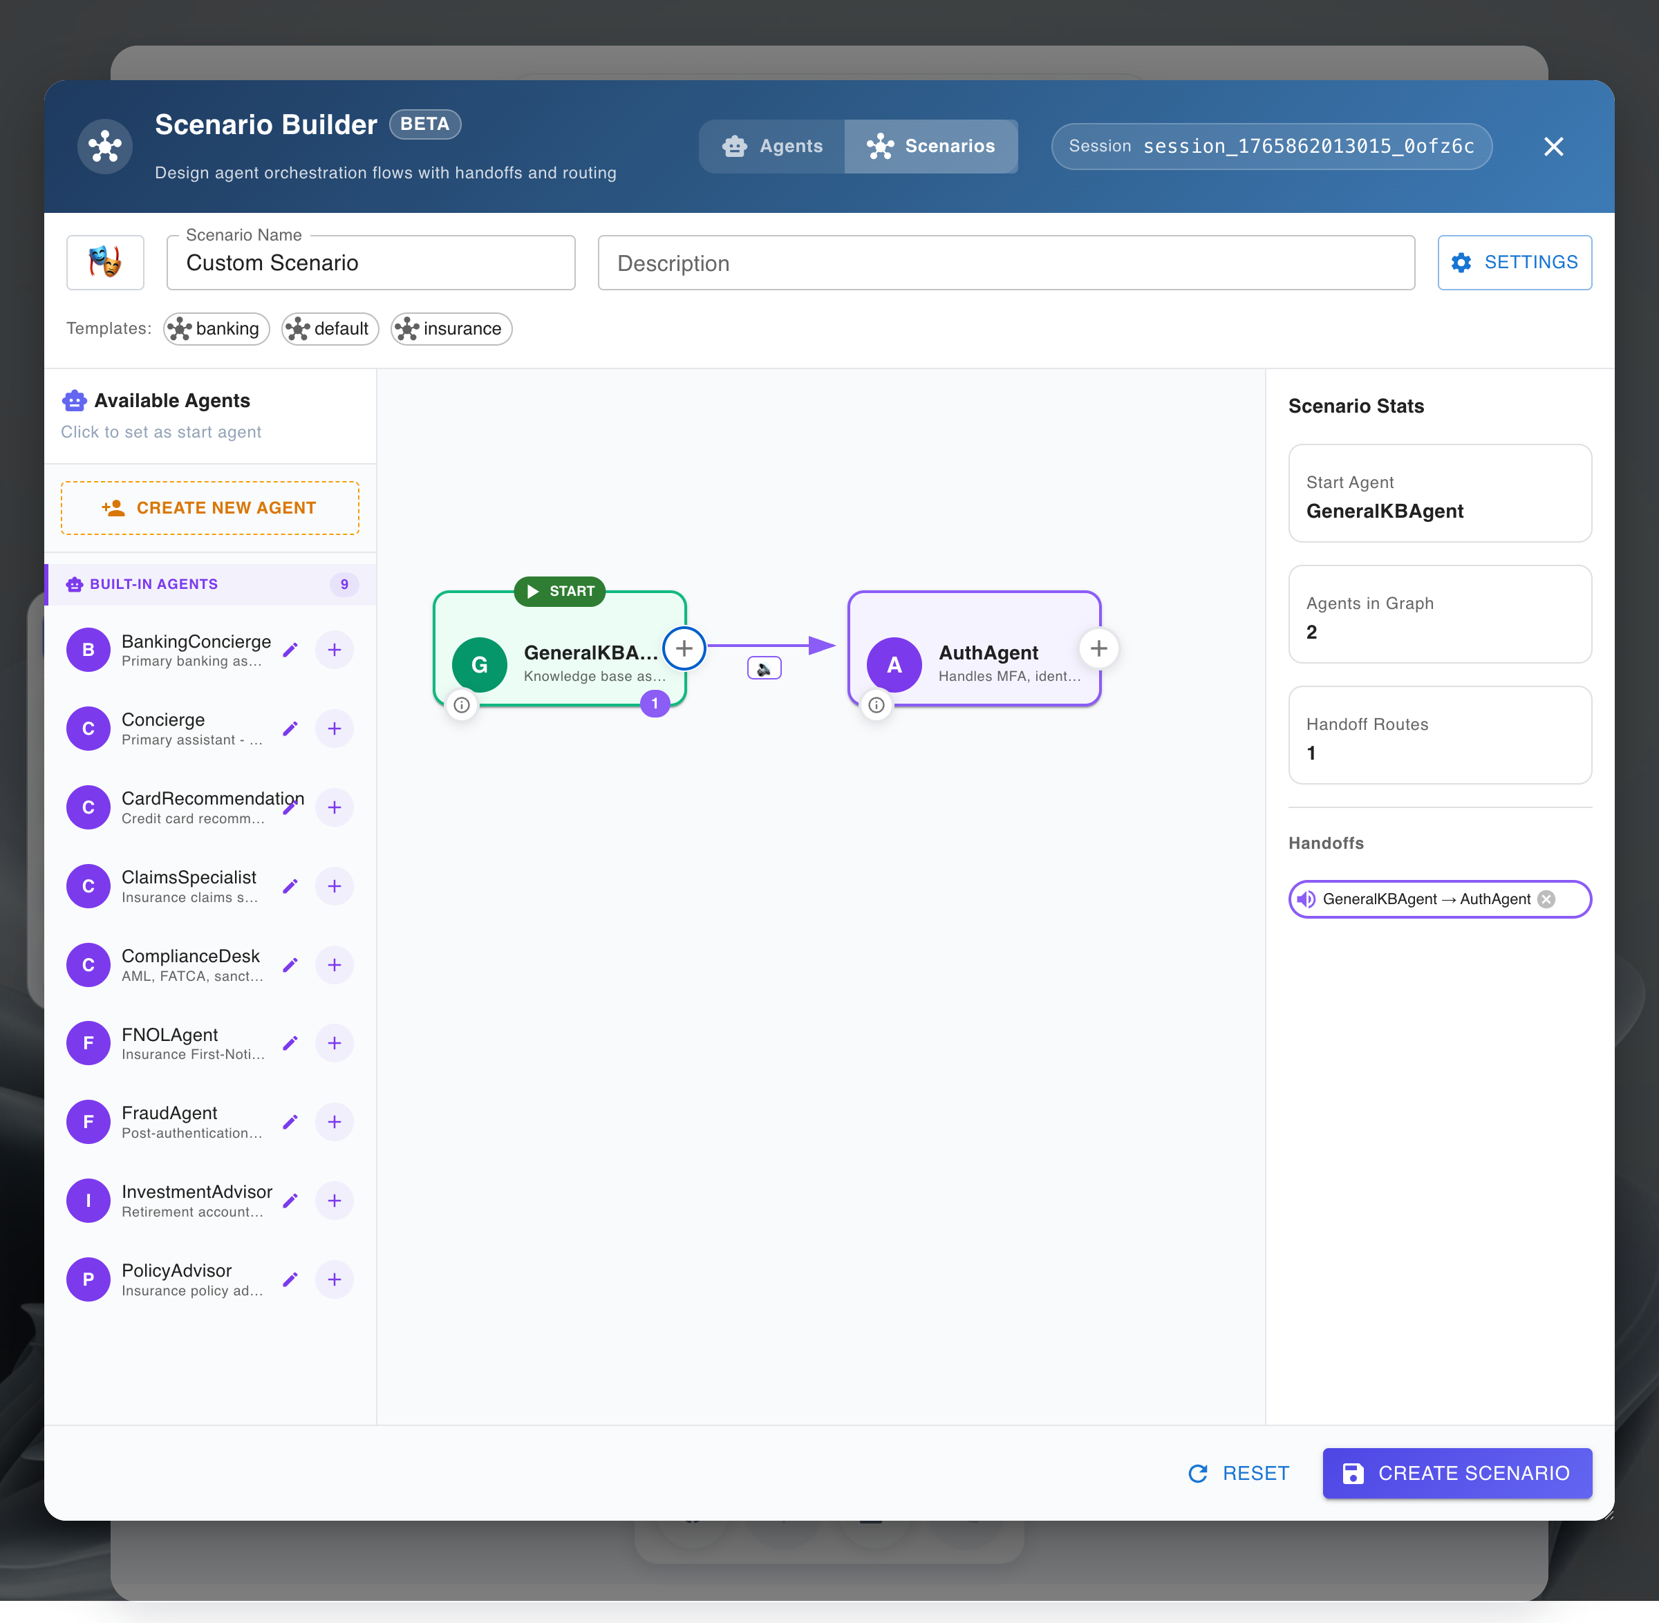Click CREATE NEW AGENT

[209, 507]
